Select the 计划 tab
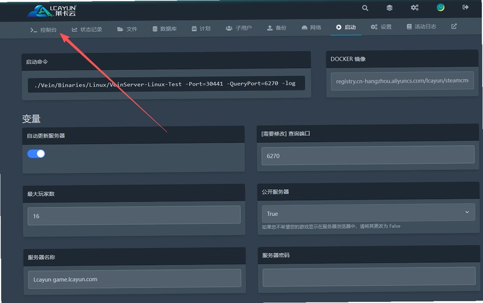 (201, 28)
